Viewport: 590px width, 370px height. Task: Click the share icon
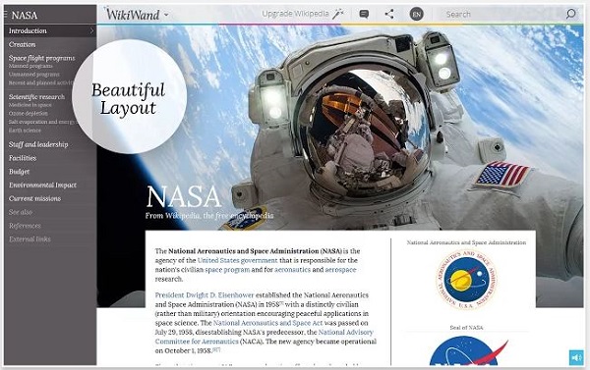(x=389, y=15)
